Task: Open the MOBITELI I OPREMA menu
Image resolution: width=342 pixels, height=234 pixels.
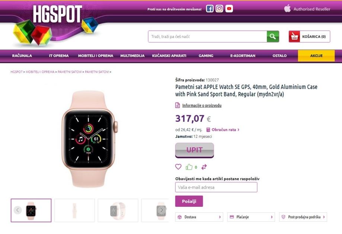Action: pos(96,56)
